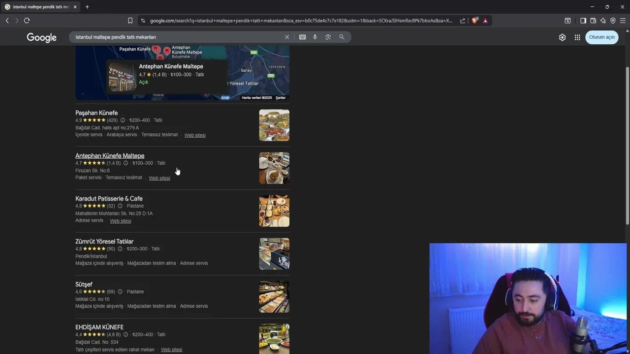Open the Brave Wallet icon

point(593,21)
